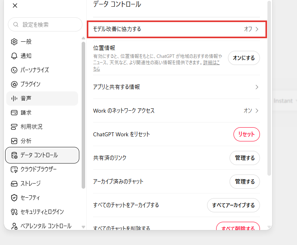Click the sidebar scroll up arrow
This screenshot has height=245, width=297.
click(x=83, y=38)
